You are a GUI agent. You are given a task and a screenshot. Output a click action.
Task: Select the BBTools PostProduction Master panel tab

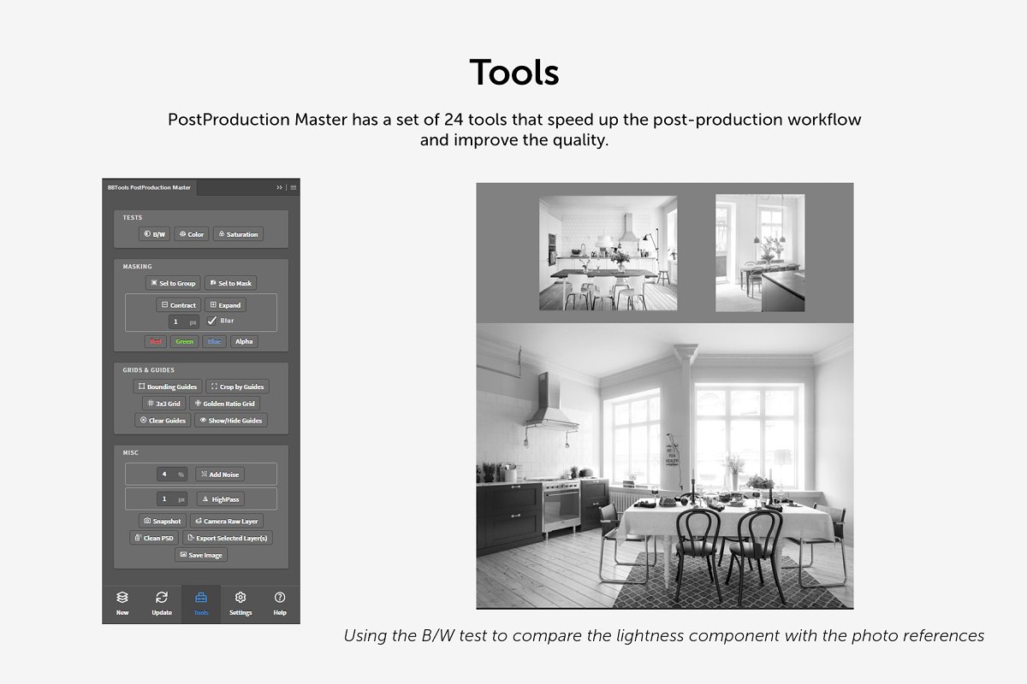coord(149,186)
